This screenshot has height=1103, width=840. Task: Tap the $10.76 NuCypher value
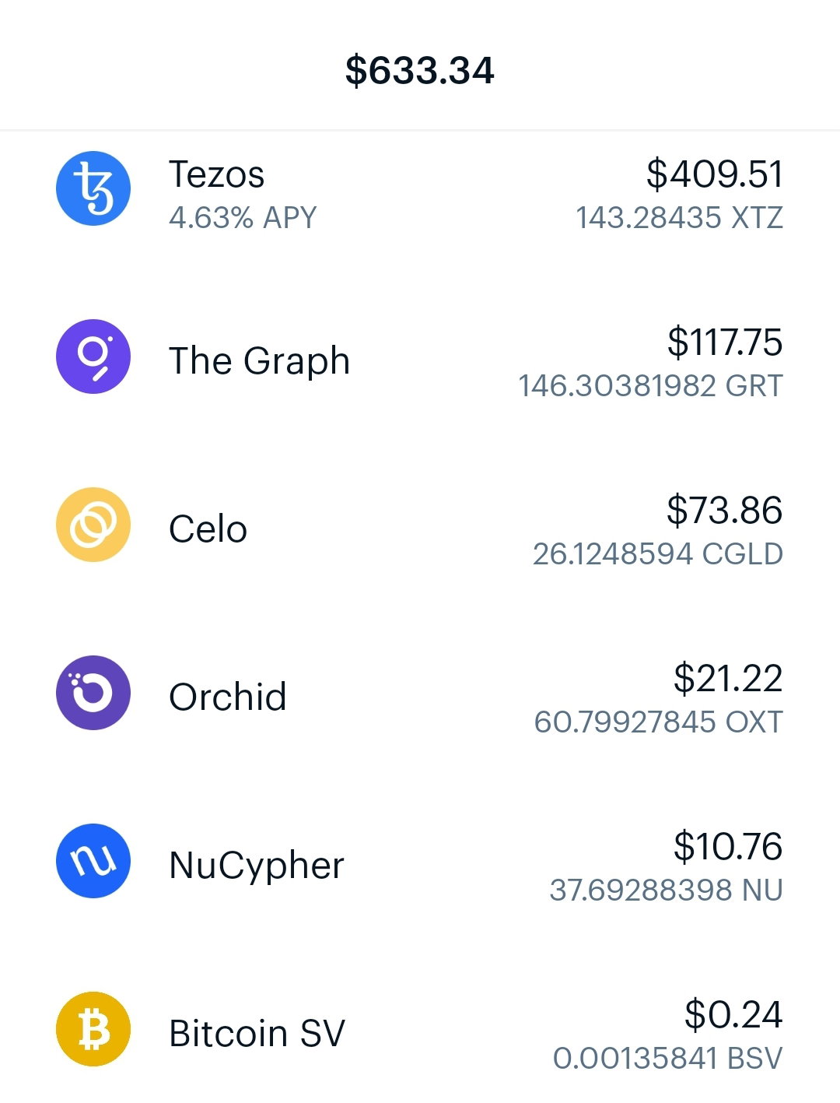click(728, 847)
